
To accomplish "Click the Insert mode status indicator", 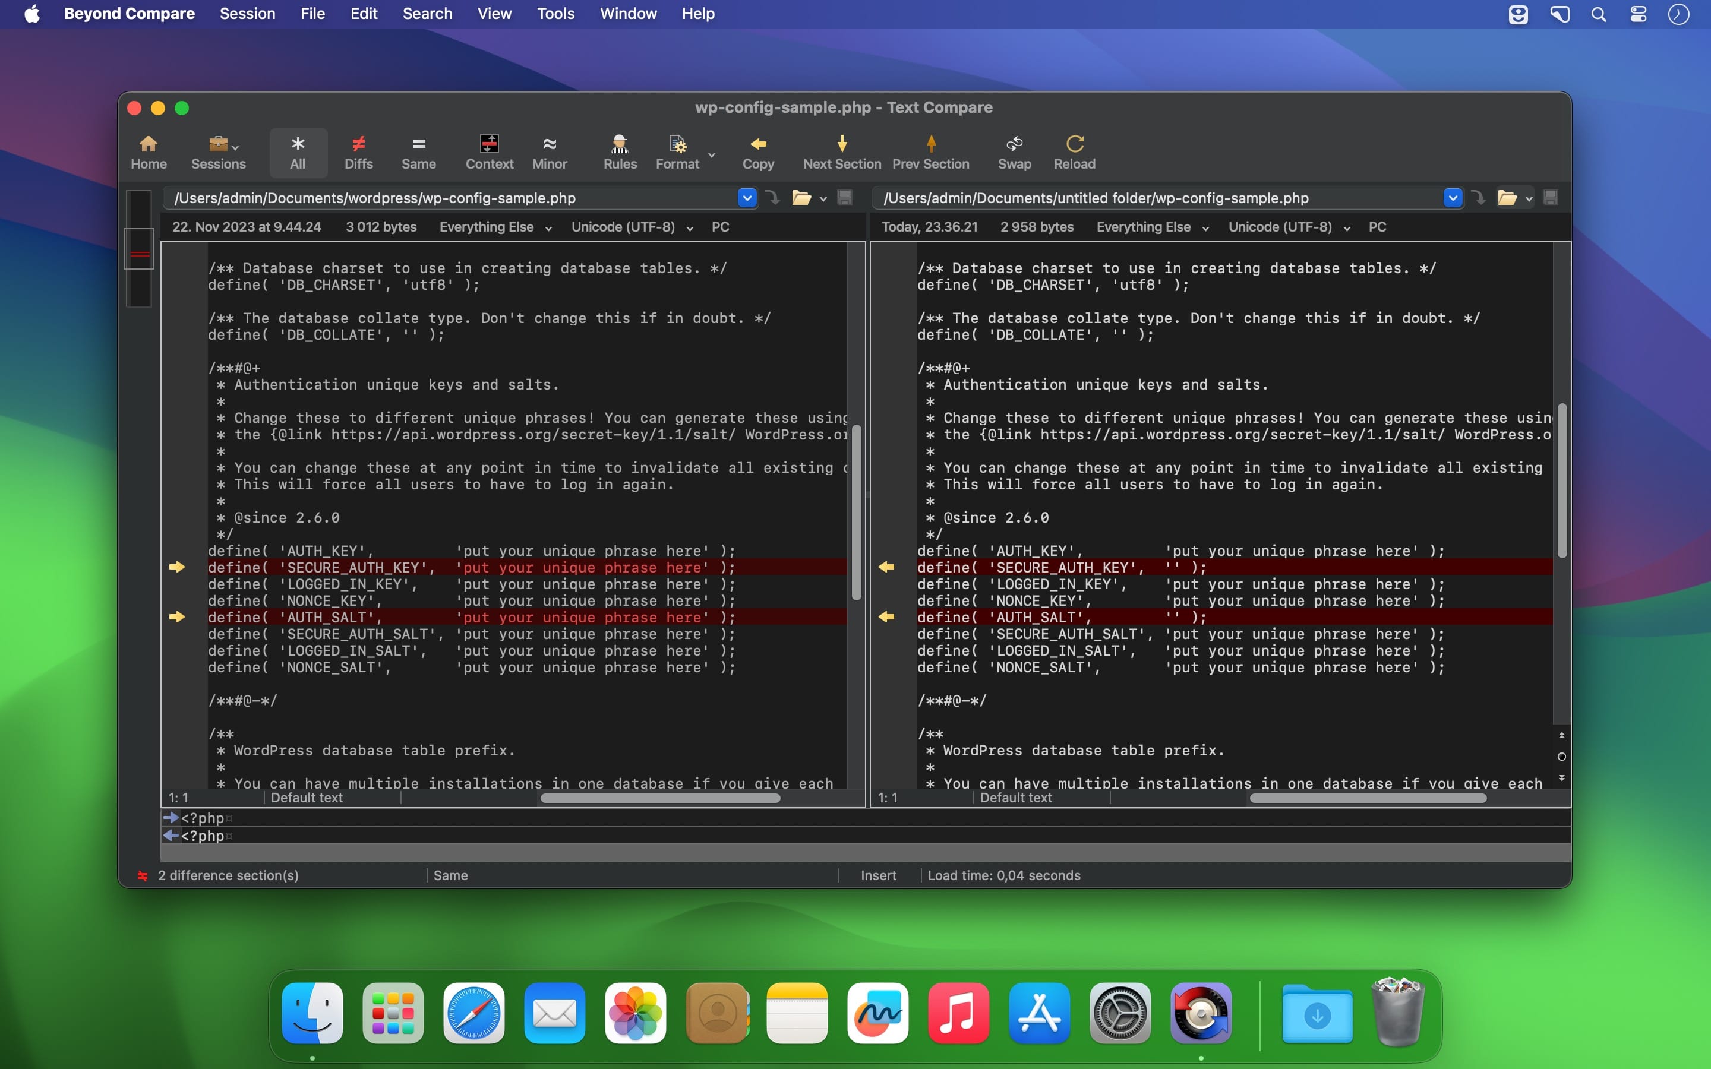I will pyautogui.click(x=878, y=875).
